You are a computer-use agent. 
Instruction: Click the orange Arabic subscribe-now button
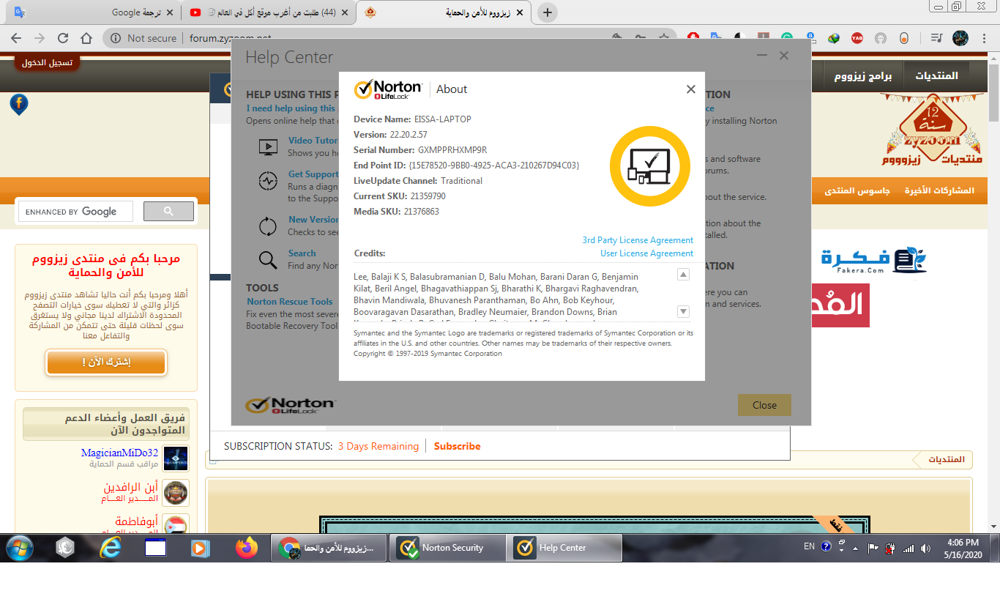106,363
